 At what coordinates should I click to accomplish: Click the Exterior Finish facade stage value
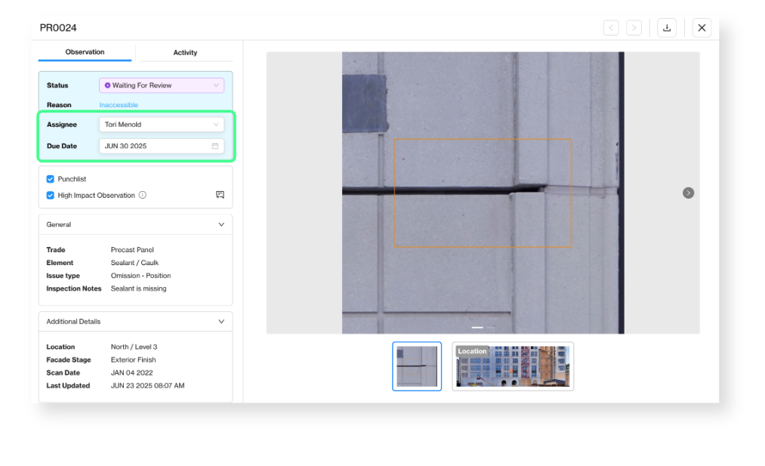[133, 360]
